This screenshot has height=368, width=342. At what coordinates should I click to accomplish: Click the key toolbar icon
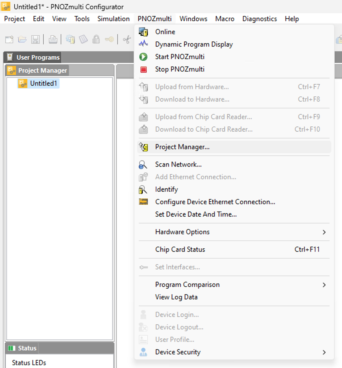tap(110, 39)
